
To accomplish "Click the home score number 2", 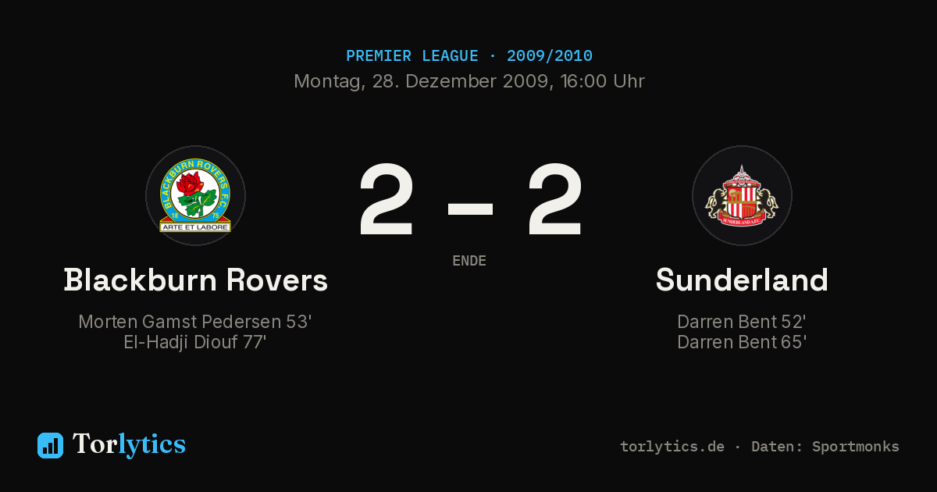I will pos(386,200).
